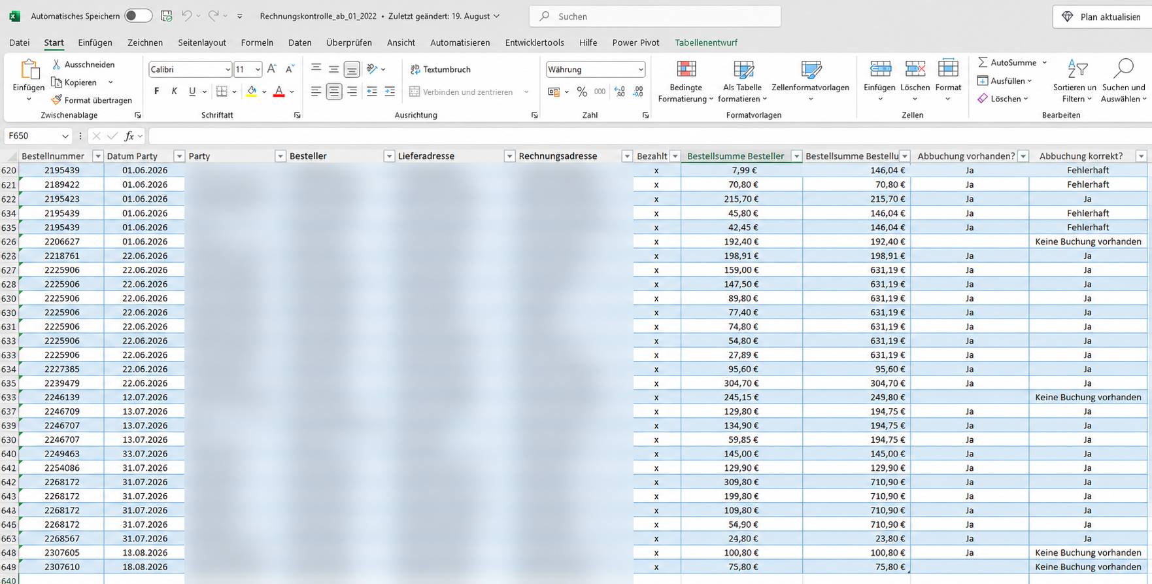Click the Löschen cells icon
Viewport: 1152px width, 584px height.
915,69
